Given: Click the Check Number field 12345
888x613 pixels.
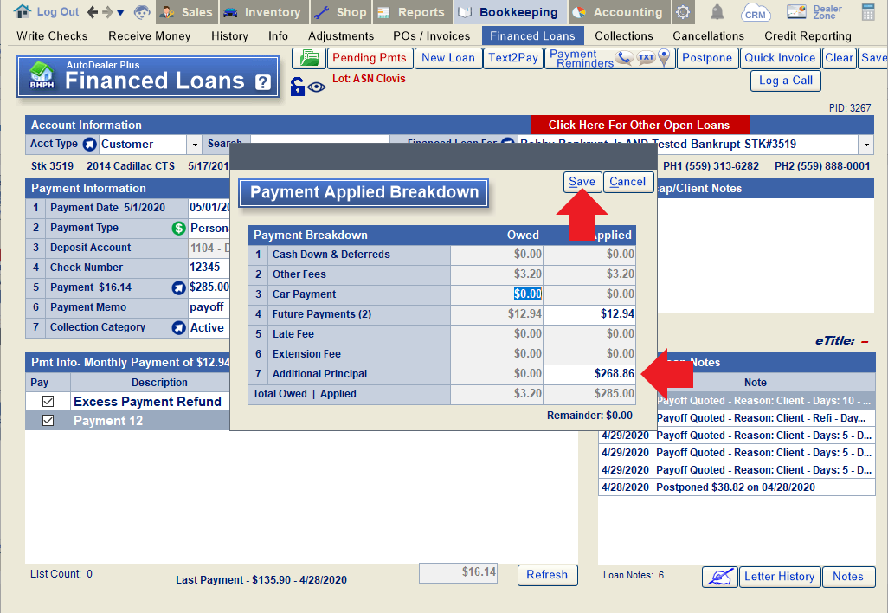Looking at the screenshot, I should click(209, 268).
